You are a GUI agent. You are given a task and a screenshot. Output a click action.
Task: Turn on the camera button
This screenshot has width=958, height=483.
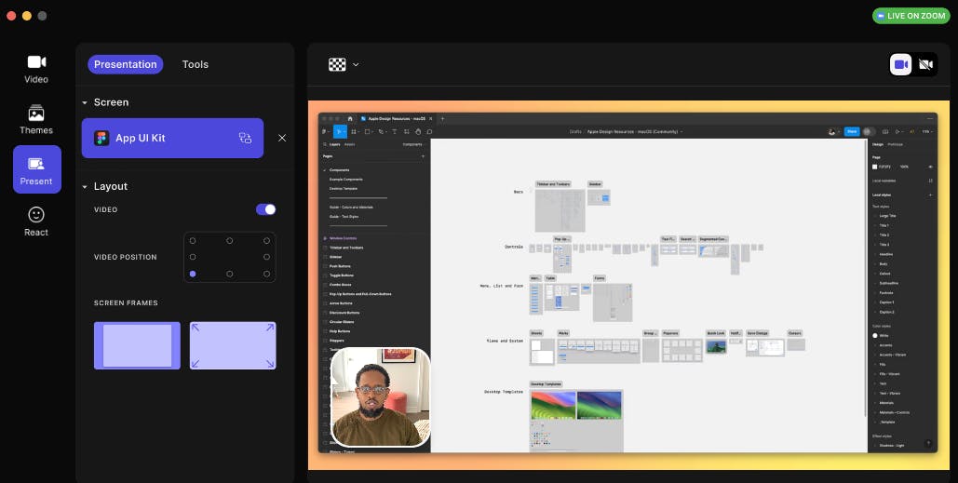click(900, 64)
